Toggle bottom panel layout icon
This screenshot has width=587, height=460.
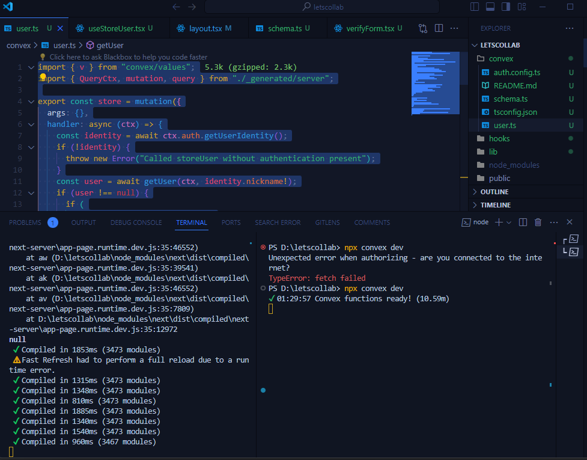pos(490,7)
